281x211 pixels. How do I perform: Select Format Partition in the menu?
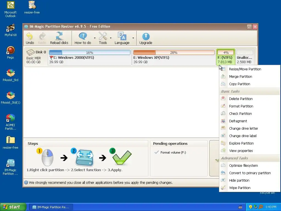tap(249, 106)
